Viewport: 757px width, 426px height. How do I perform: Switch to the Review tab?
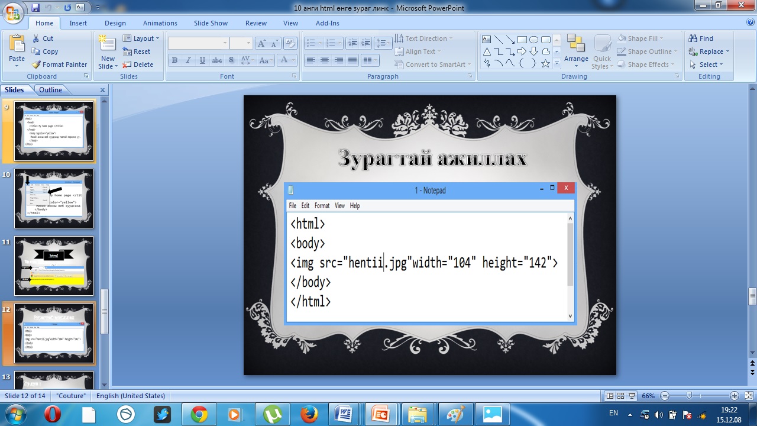(256, 23)
